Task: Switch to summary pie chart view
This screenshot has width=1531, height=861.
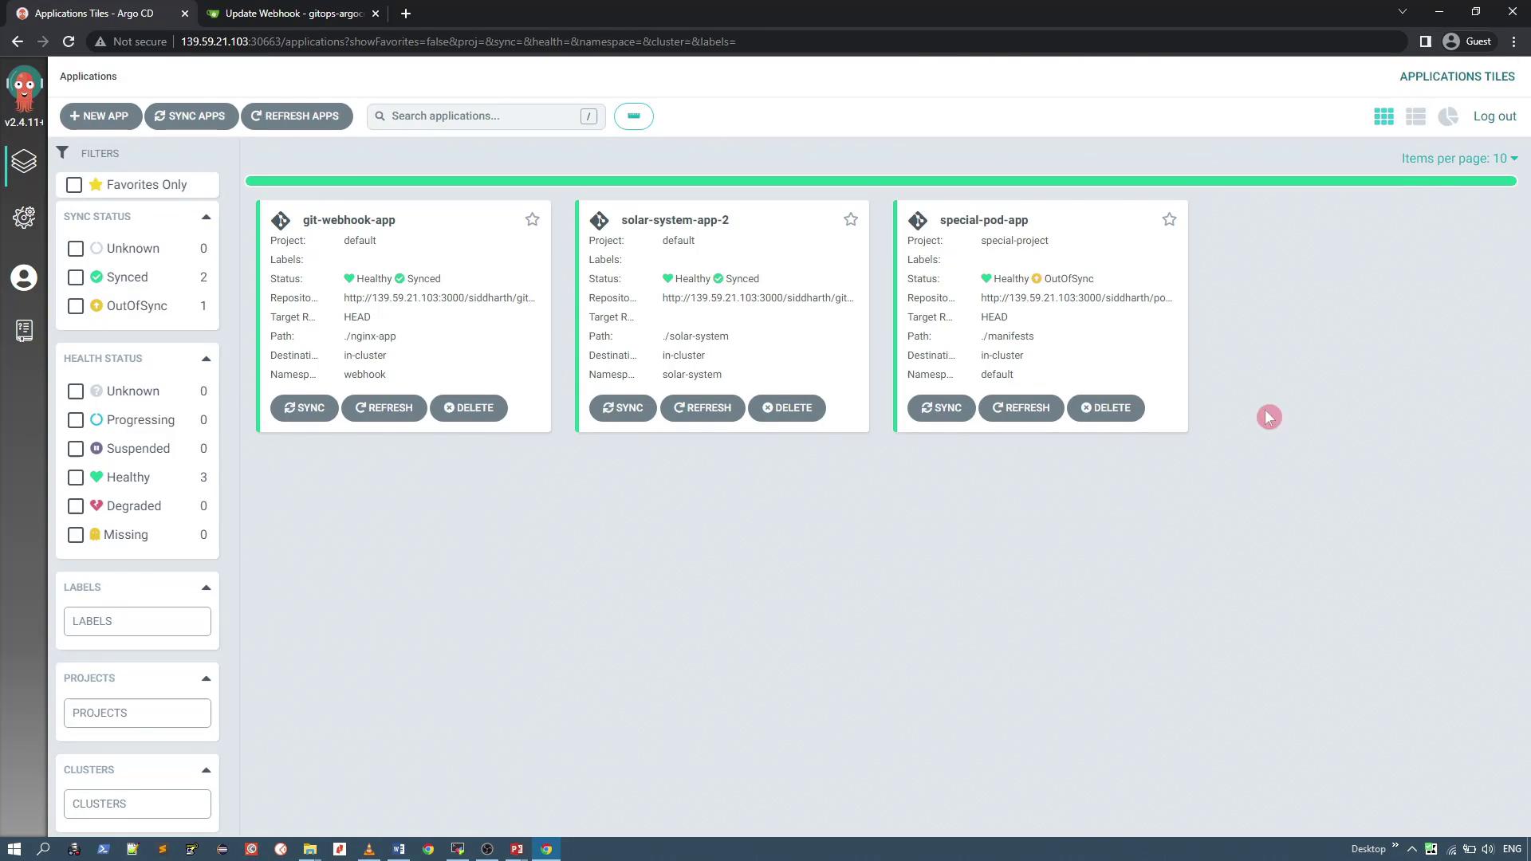Action: (1448, 116)
